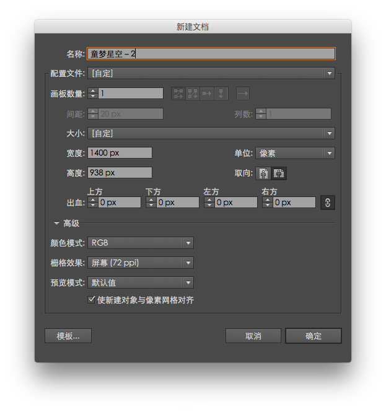Click the 确定 OK button

pos(314,336)
